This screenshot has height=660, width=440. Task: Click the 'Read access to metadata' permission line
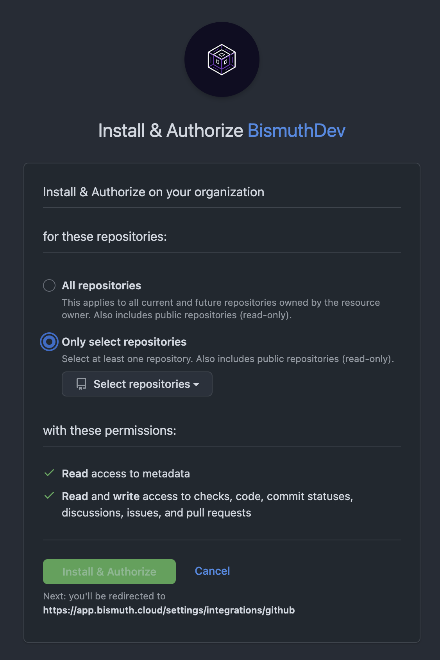tap(126, 473)
